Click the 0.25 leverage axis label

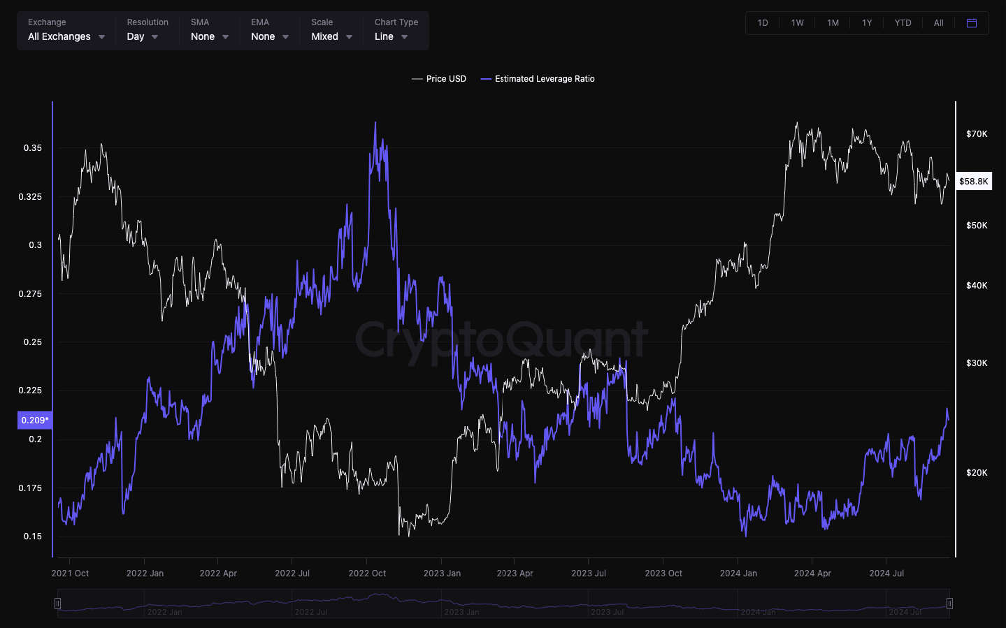tap(33, 342)
